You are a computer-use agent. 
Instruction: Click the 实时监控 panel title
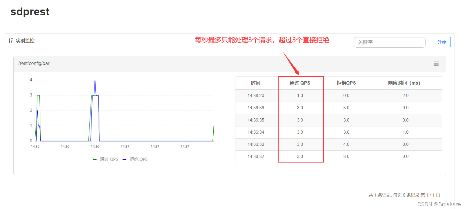[x=25, y=41]
